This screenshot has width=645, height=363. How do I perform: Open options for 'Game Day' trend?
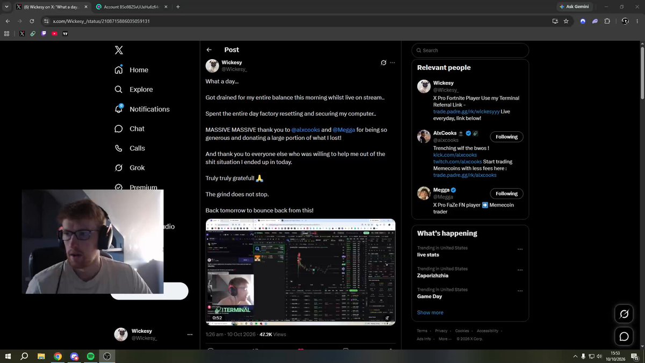point(520,291)
